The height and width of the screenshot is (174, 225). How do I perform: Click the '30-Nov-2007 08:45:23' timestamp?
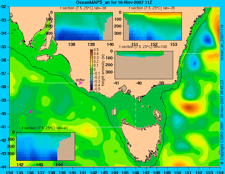[x=222, y=99]
